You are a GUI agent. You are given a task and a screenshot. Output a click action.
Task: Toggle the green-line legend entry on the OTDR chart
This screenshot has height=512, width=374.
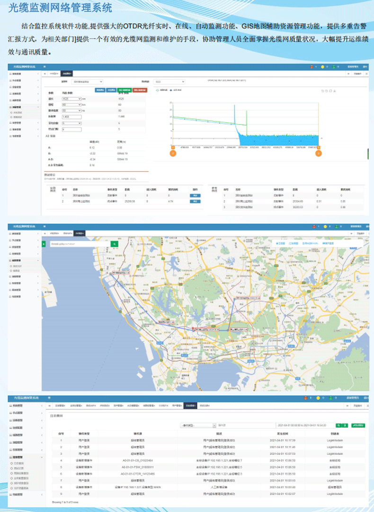(162, 90)
